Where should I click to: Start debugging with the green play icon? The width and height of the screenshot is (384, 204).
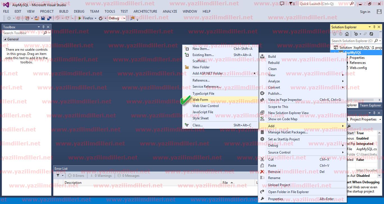[x=80, y=18]
